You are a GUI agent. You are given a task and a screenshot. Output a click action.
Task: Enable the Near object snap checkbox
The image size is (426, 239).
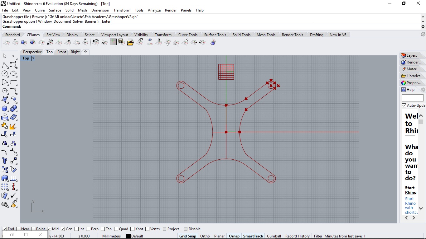tap(18, 229)
